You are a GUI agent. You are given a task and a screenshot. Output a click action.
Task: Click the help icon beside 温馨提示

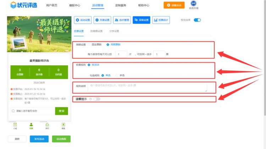click(x=90, y=99)
